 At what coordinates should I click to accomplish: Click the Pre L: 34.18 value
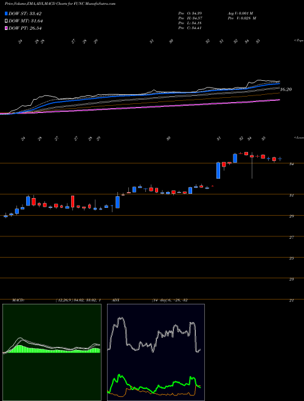click(190, 23)
